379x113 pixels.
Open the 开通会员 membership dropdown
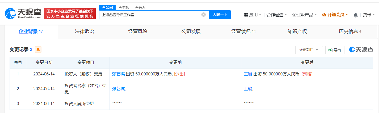click(335, 15)
